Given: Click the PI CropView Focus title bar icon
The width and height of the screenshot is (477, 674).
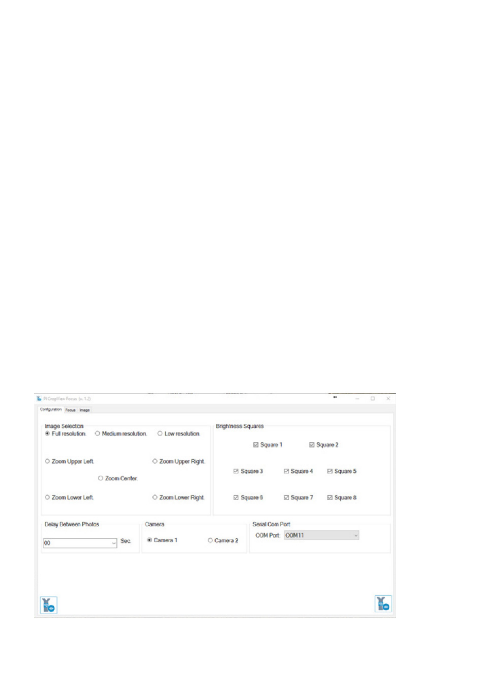Looking at the screenshot, I should pyautogui.click(x=39, y=399).
